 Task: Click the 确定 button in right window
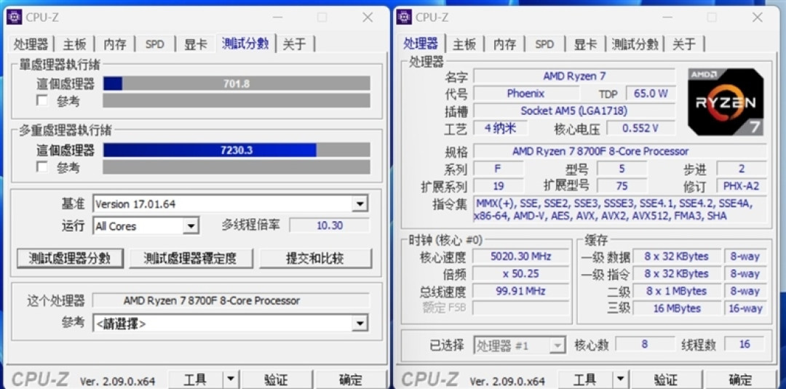[x=741, y=380]
